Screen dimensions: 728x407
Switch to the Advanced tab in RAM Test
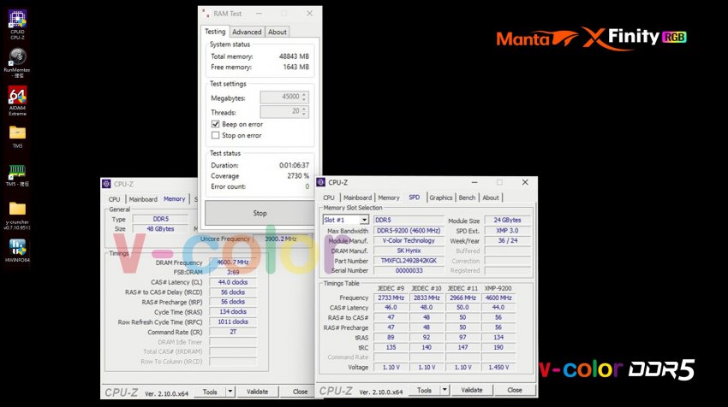tap(247, 32)
